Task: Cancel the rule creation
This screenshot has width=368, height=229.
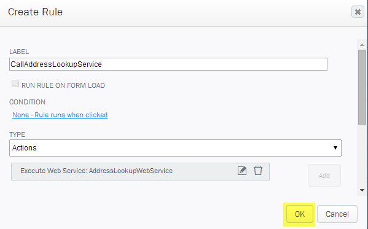Action: click(x=337, y=214)
